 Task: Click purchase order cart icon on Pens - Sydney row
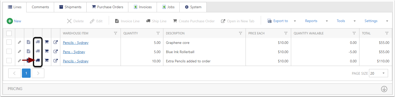(x=47, y=51)
